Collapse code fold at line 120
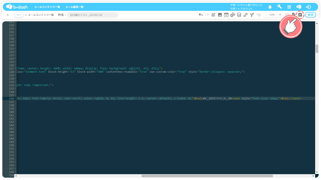The image size is (321, 180). 15,45
